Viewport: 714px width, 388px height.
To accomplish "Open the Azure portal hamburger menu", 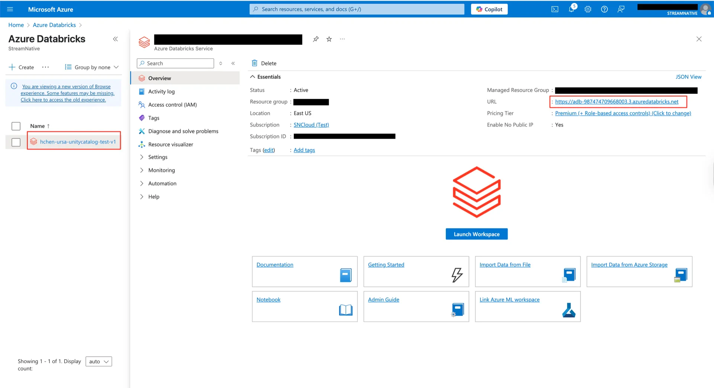I will 10,9.
